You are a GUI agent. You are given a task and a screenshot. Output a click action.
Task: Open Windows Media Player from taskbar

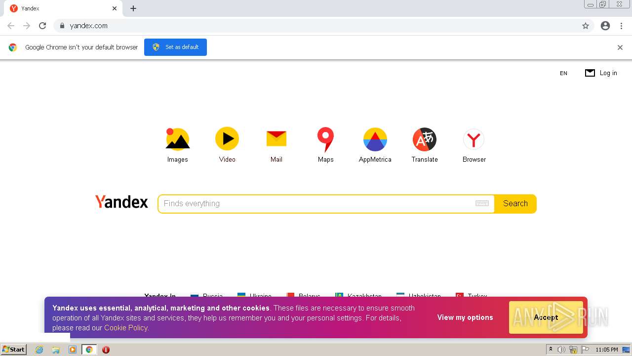pyautogui.click(x=73, y=350)
